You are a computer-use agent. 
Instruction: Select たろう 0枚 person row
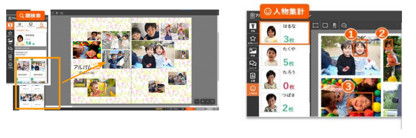pos(284,79)
